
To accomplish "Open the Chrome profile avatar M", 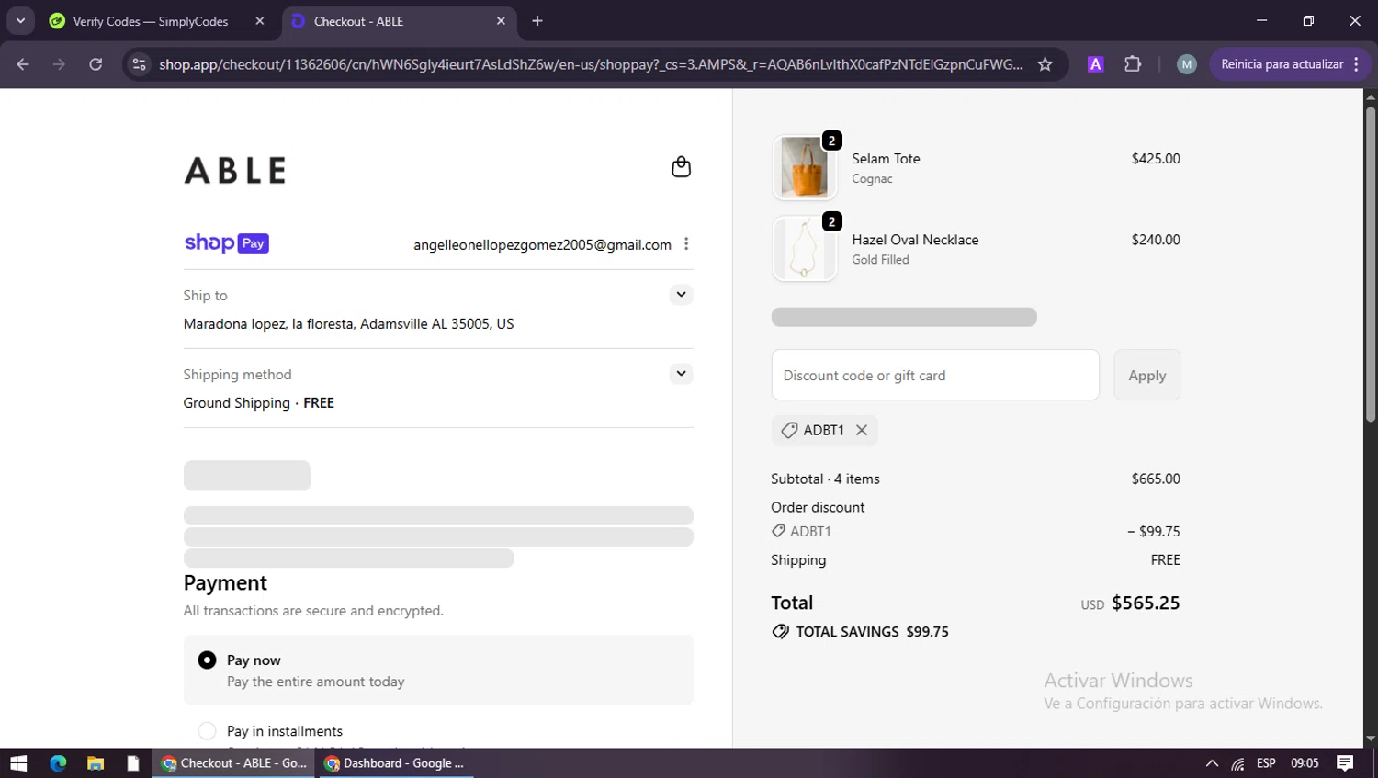I will (1186, 64).
